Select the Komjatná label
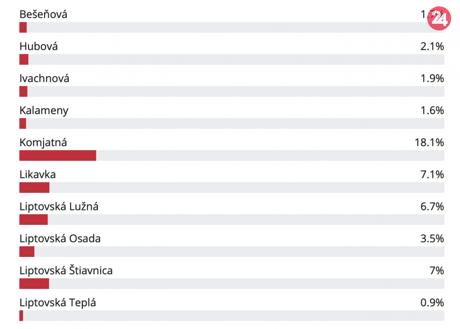The image size is (460, 329). point(43,143)
